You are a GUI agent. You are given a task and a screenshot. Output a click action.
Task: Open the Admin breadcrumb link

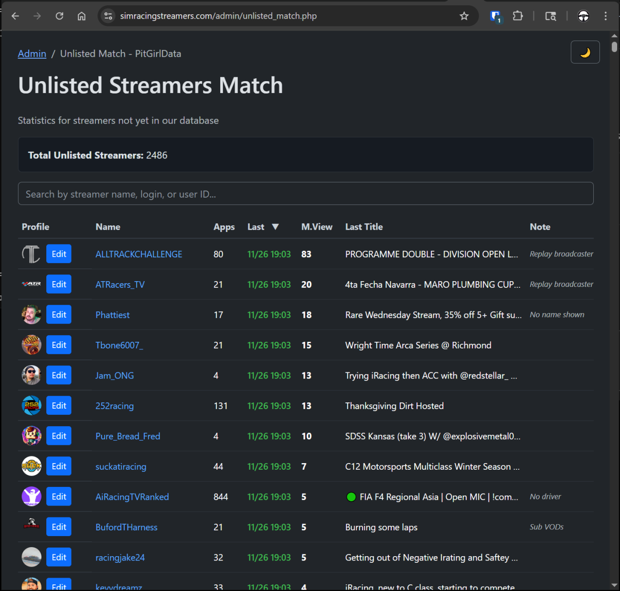pyautogui.click(x=32, y=54)
